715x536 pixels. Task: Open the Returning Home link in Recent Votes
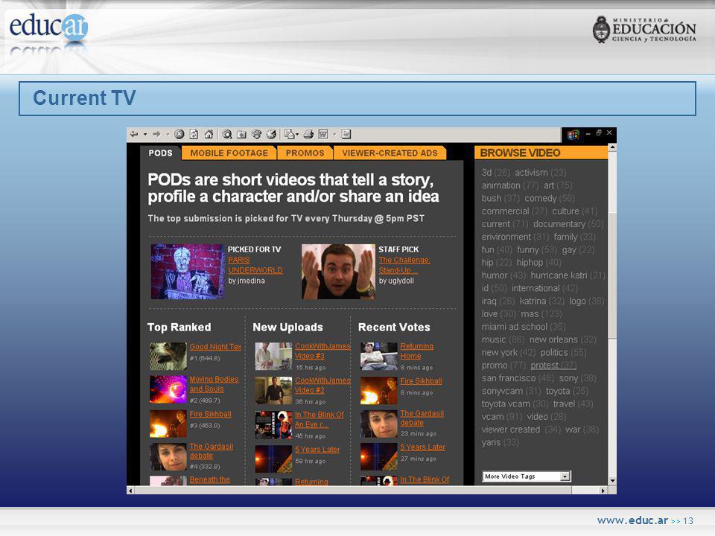[x=417, y=351]
